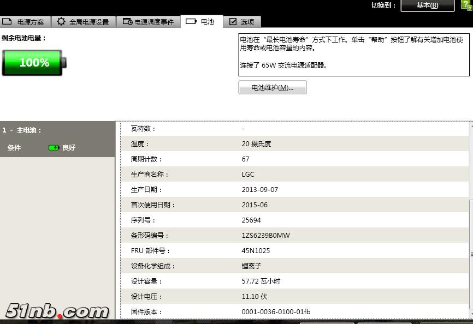Click the 条形码编号 value 1ZS6239B0MW
473x324 pixels.
pos(265,236)
